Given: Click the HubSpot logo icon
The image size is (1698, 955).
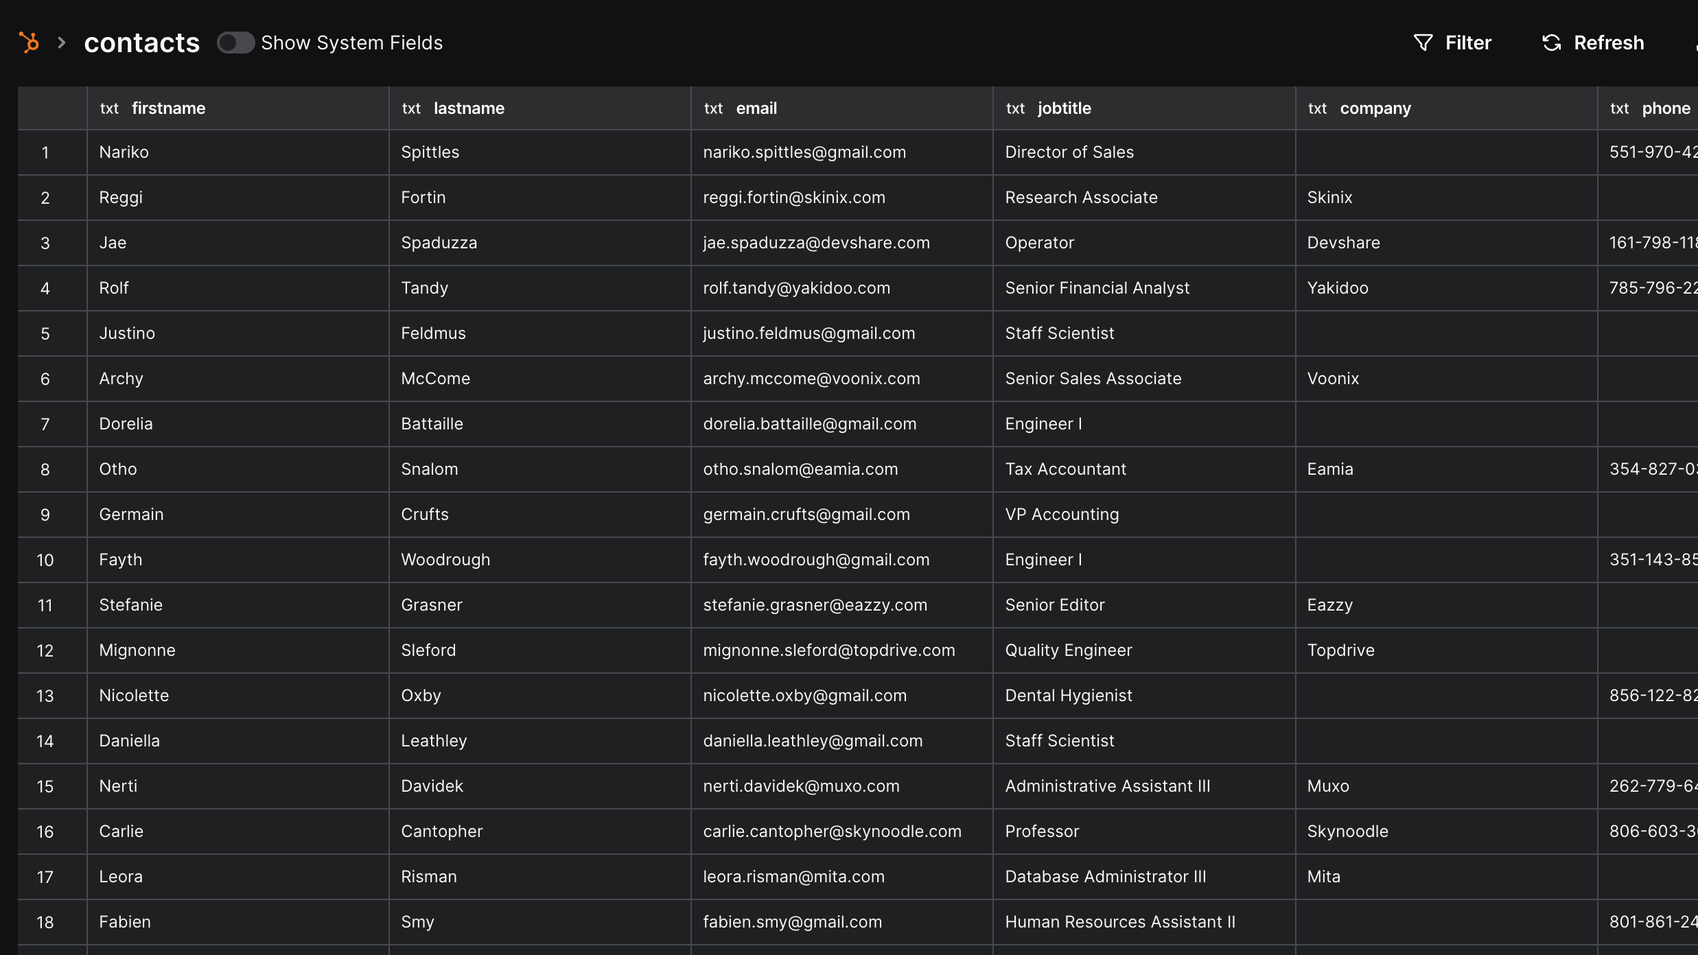Looking at the screenshot, I should click(x=29, y=43).
